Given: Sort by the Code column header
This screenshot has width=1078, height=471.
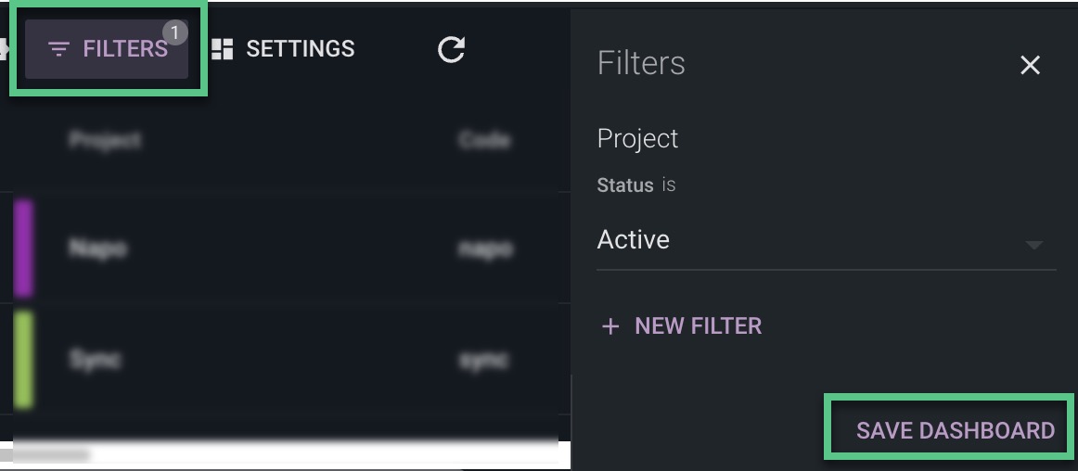Looking at the screenshot, I should [484, 140].
